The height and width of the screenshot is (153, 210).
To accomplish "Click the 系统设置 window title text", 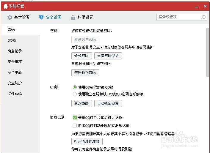I will [17, 6].
